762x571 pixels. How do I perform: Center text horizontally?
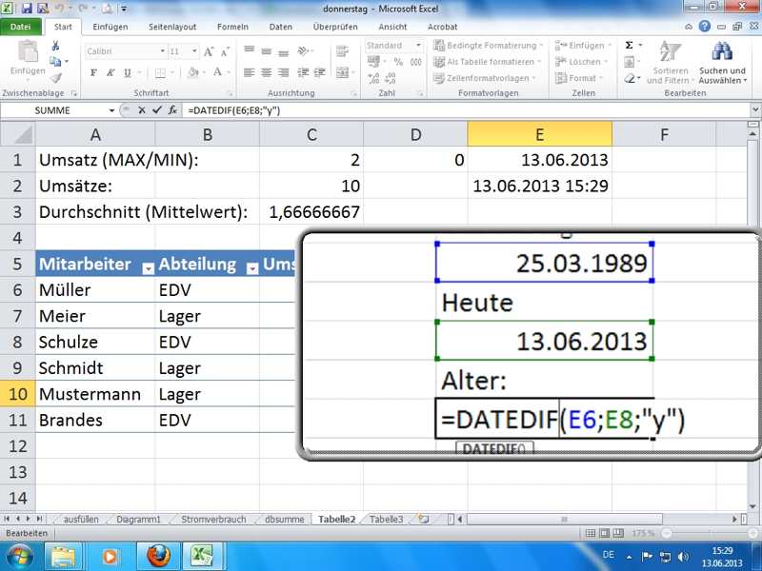pyautogui.click(x=267, y=73)
